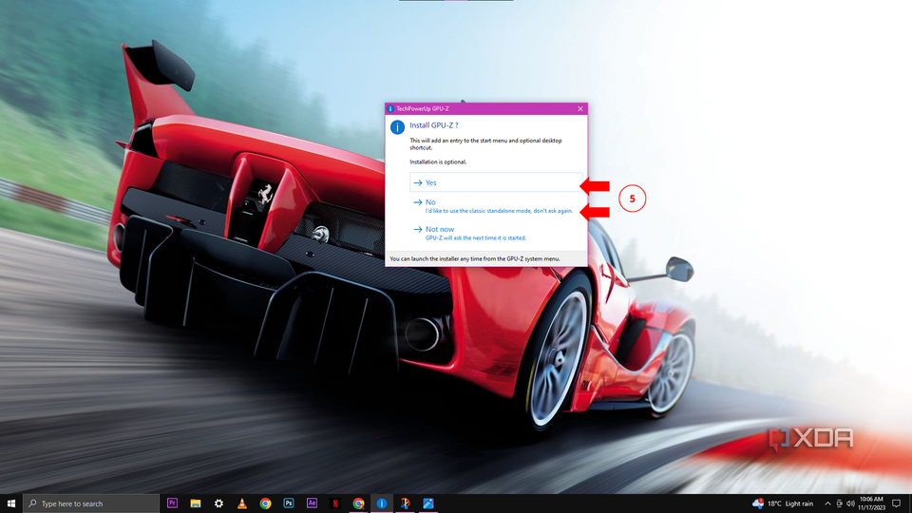Click the 18°C temperature text
The width and height of the screenshot is (912, 513).
[x=774, y=503]
